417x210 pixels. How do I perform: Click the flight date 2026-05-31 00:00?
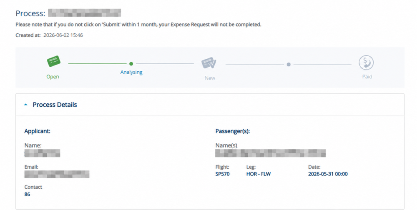click(x=328, y=174)
